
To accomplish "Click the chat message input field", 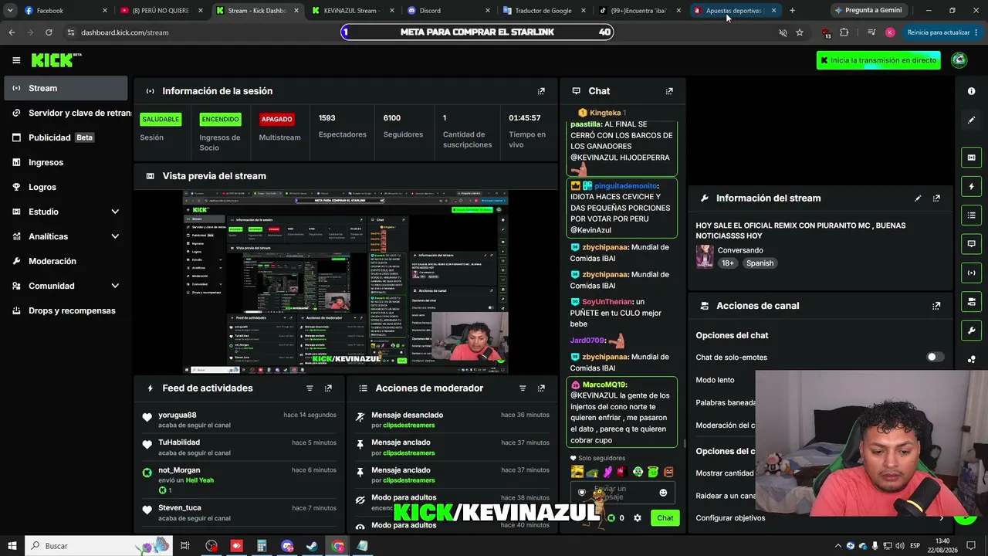I will coord(622,493).
